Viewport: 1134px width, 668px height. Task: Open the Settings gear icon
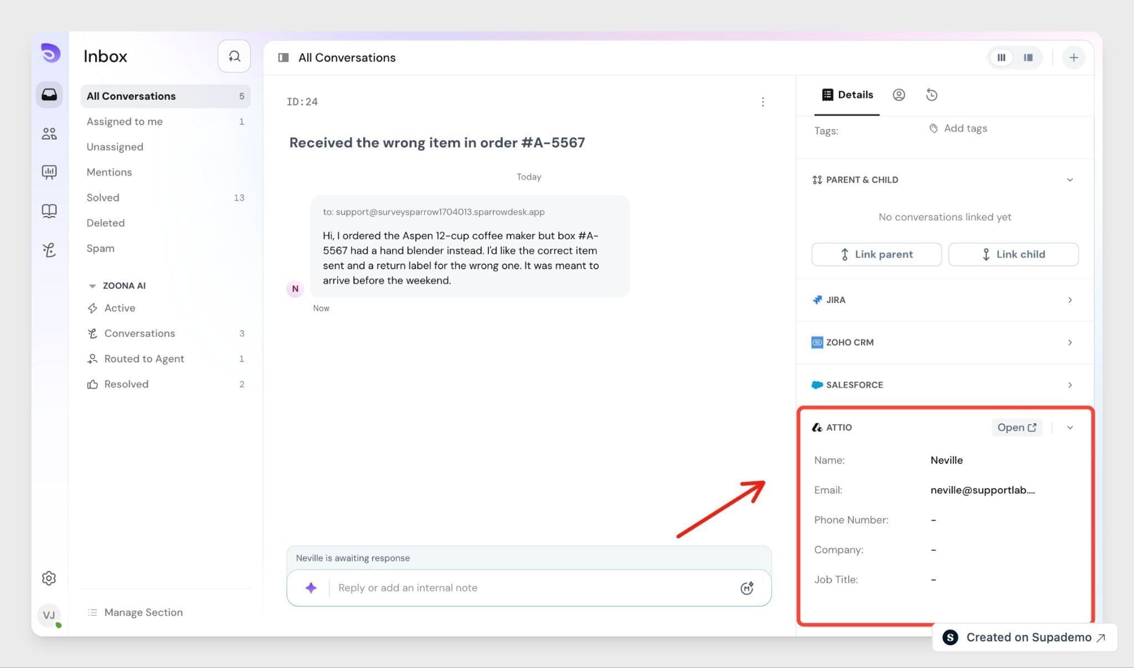pyautogui.click(x=49, y=578)
